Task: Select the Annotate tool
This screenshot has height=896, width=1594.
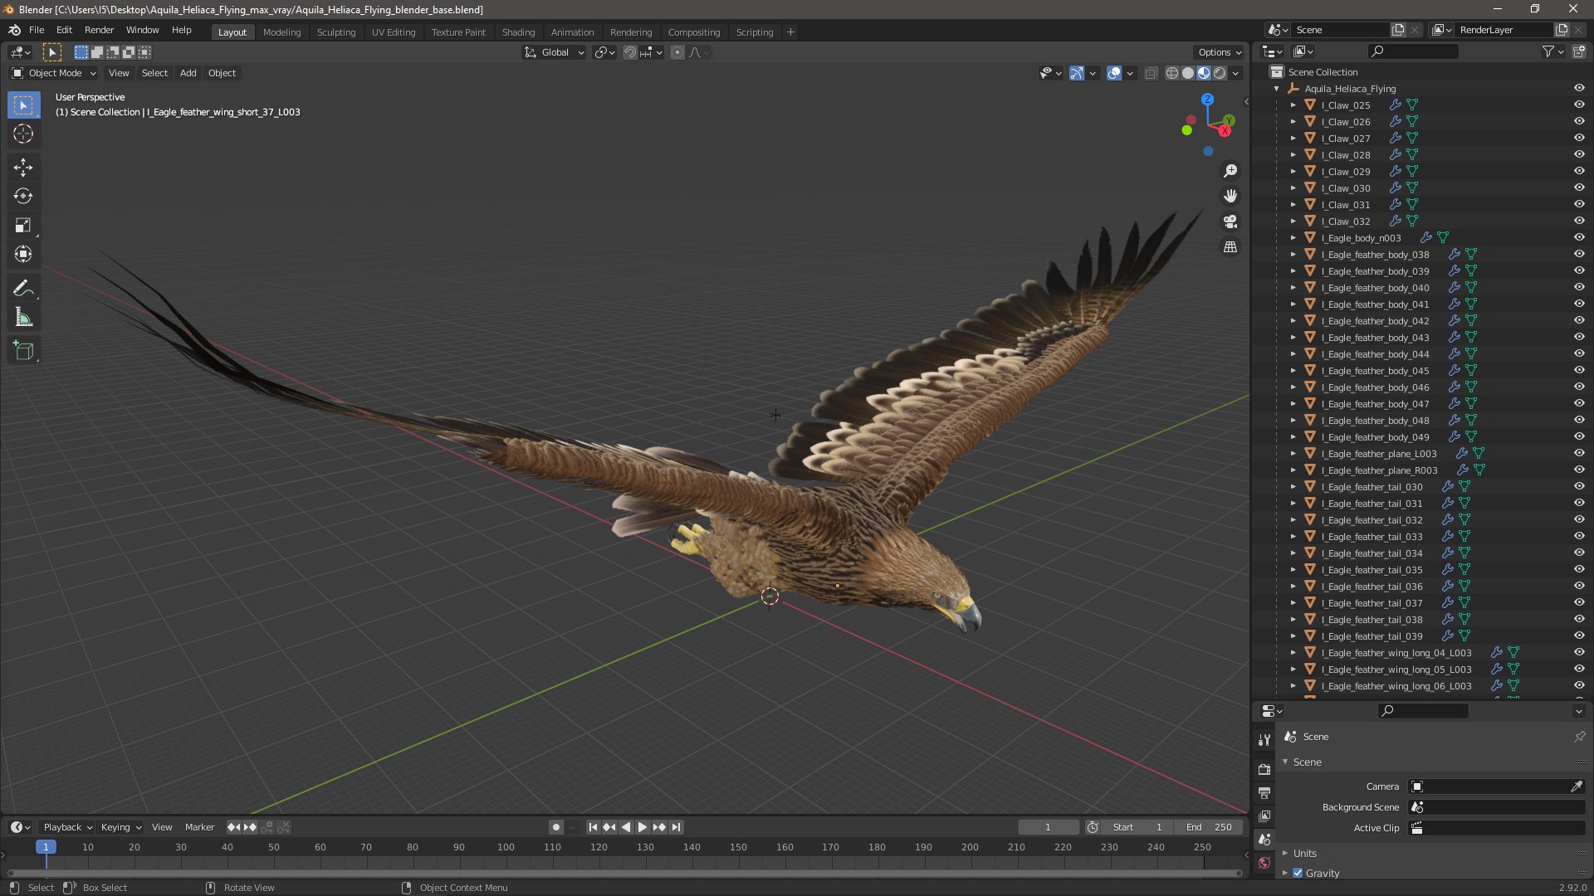Action: point(23,289)
